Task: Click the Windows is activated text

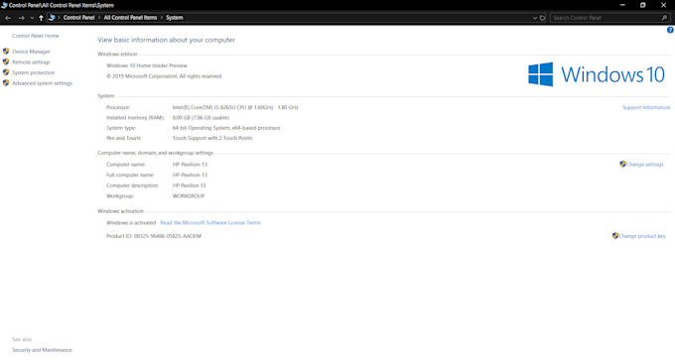Action: [x=131, y=223]
